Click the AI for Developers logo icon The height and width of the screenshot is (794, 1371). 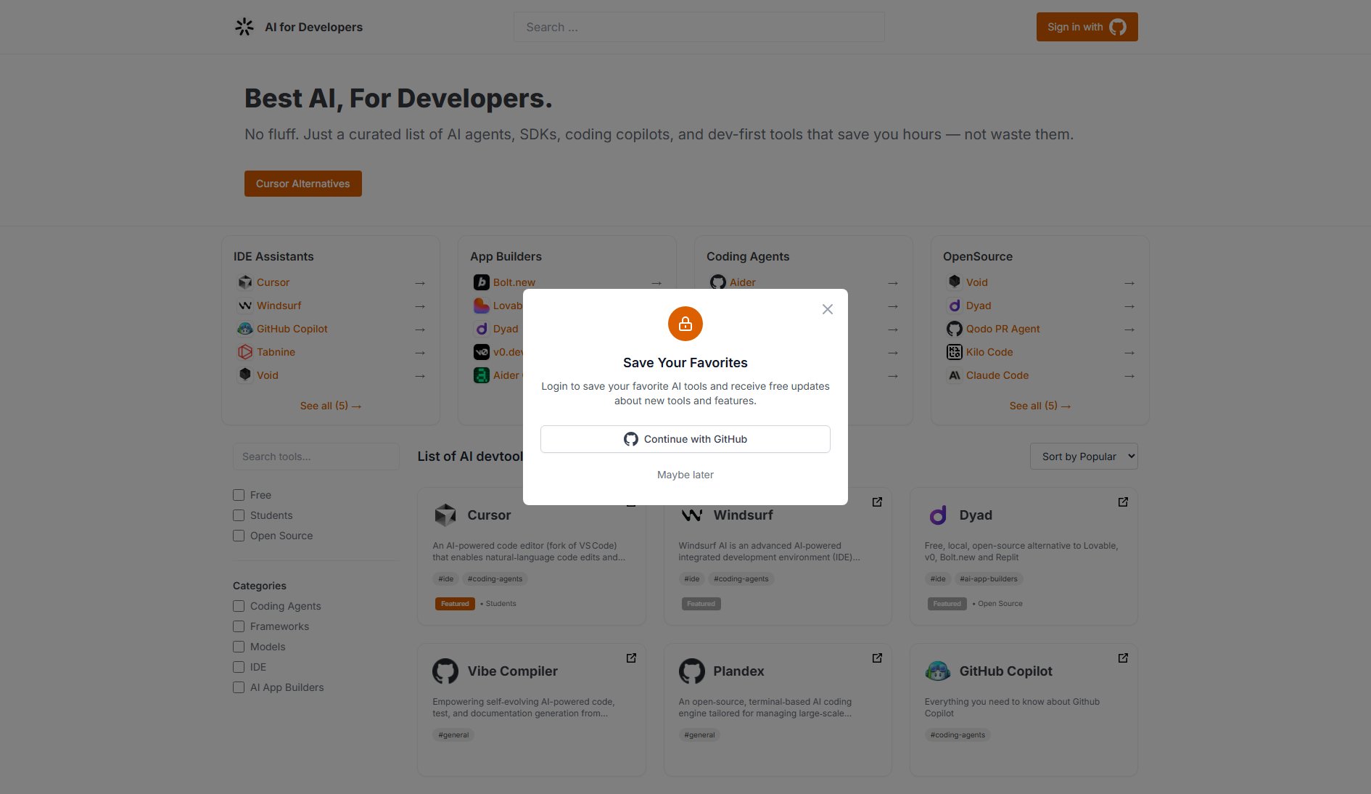(244, 27)
